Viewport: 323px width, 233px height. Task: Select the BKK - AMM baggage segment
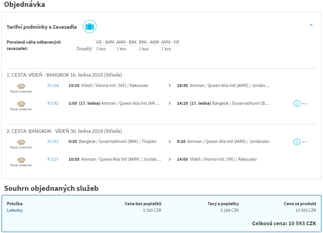click(149, 42)
